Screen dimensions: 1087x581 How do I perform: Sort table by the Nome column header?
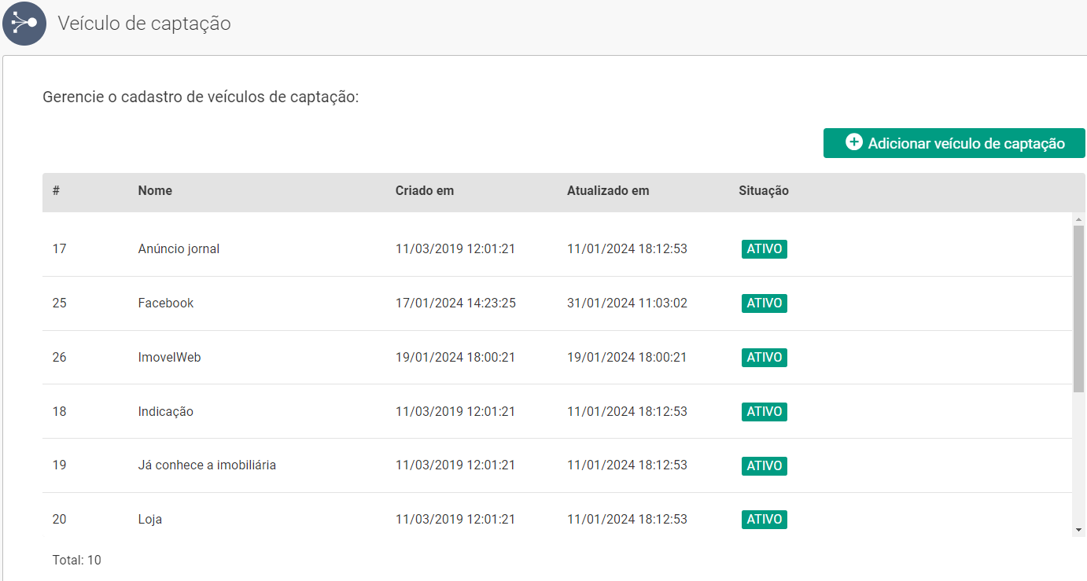(155, 190)
